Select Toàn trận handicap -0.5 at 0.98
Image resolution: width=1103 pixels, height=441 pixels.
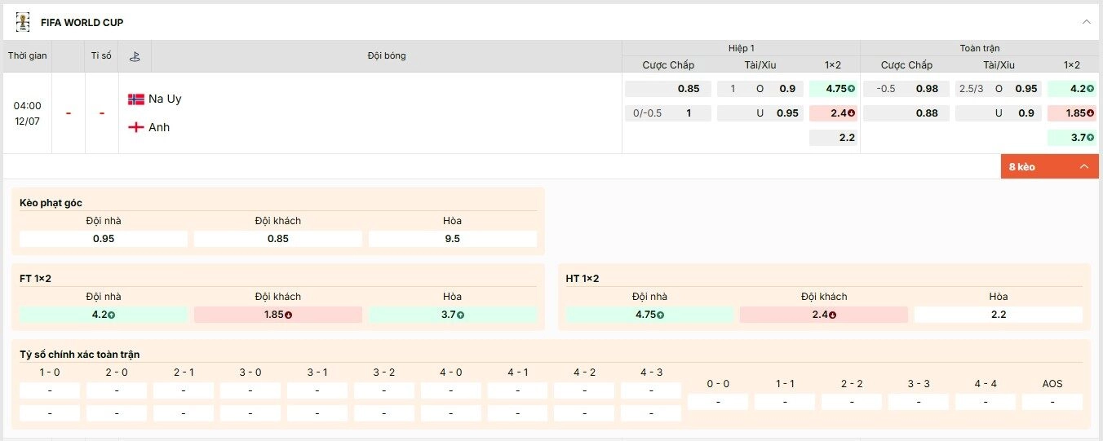pyautogui.click(x=906, y=89)
